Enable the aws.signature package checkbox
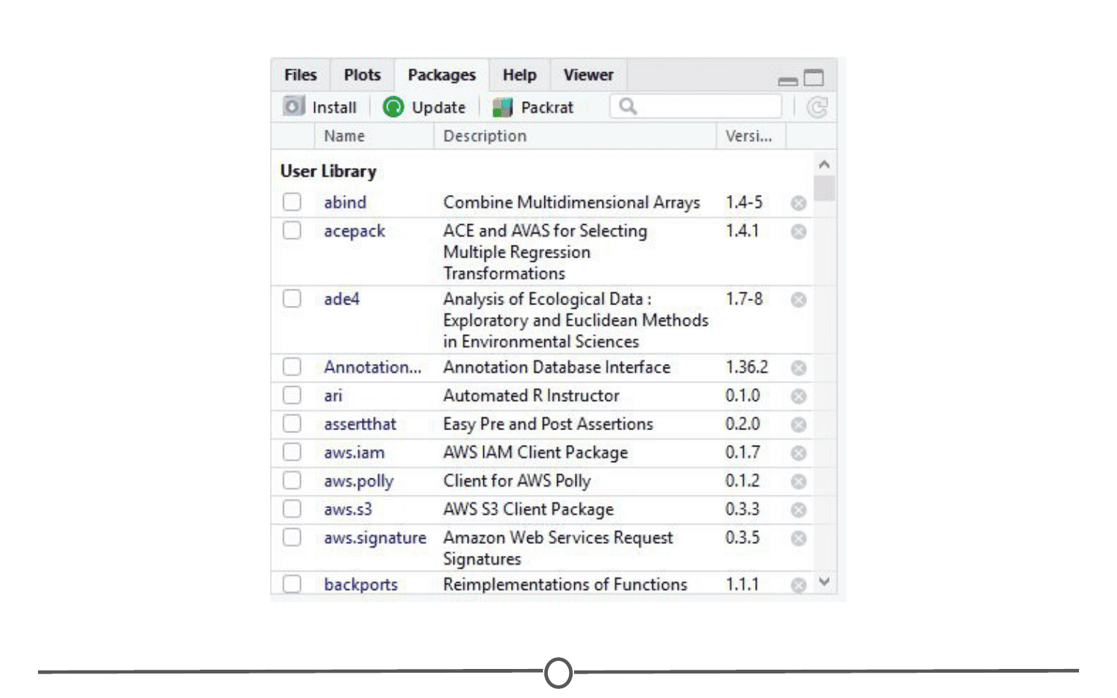The height and width of the screenshot is (698, 1117). click(x=292, y=537)
